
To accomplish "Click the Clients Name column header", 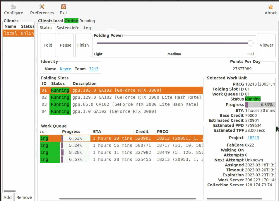I will [11, 26].
